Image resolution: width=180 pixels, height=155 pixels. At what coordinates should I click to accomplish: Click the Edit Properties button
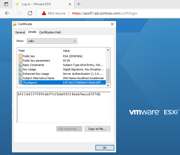(x=69, y=129)
